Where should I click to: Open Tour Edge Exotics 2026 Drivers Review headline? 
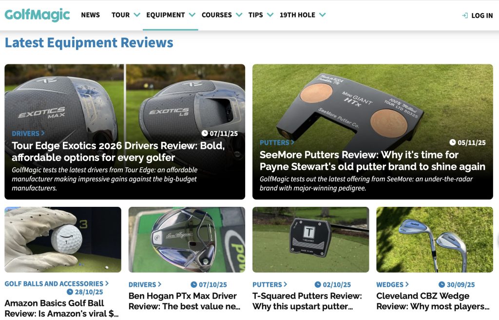pos(118,152)
